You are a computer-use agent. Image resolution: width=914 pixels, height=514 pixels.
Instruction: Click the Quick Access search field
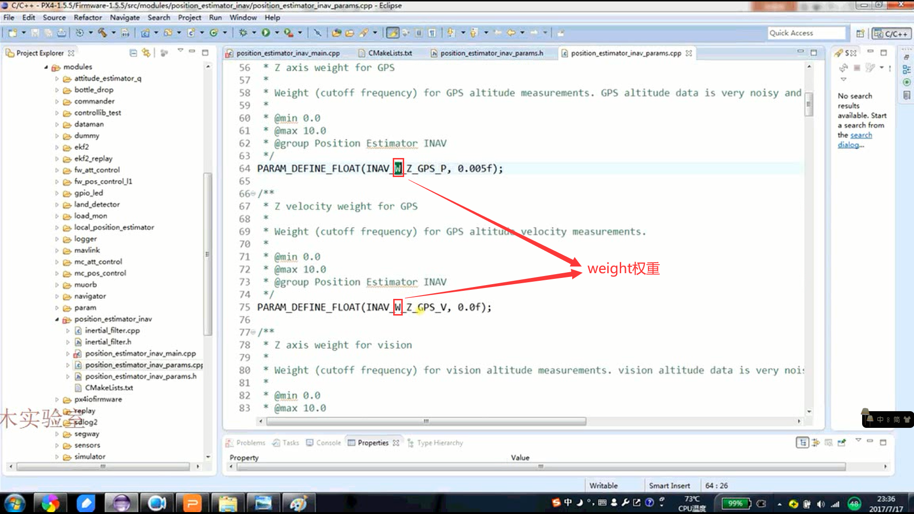(x=806, y=33)
